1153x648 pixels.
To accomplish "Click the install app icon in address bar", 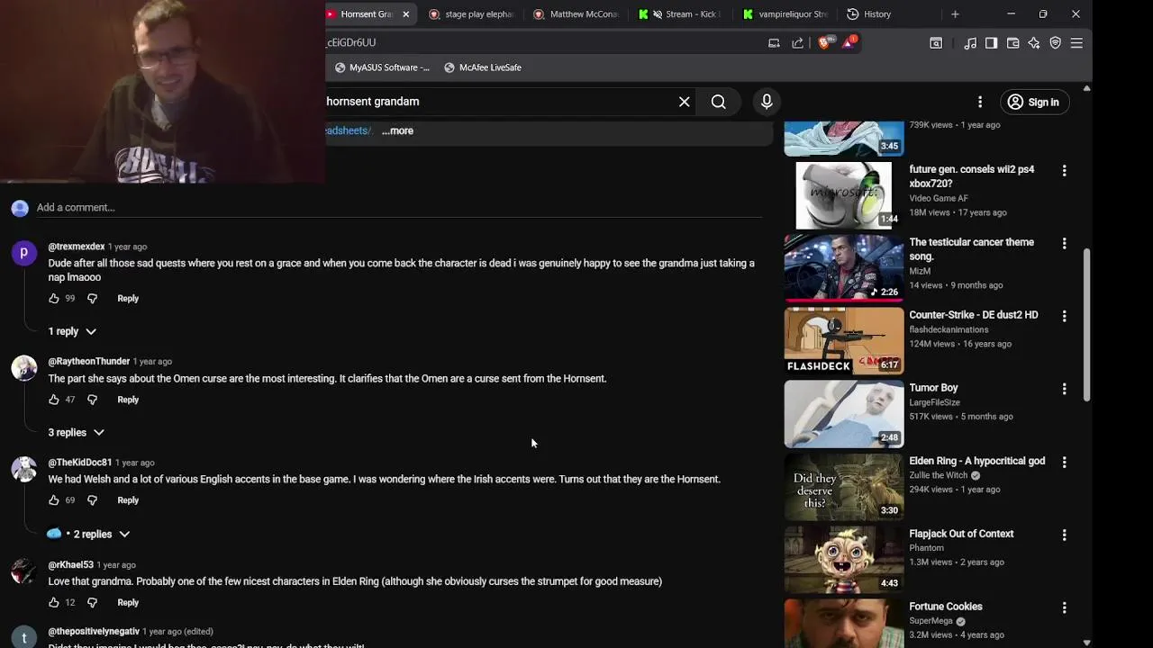I will pyautogui.click(x=774, y=42).
